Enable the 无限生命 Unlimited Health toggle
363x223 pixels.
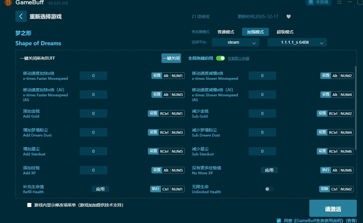[x=269, y=189]
